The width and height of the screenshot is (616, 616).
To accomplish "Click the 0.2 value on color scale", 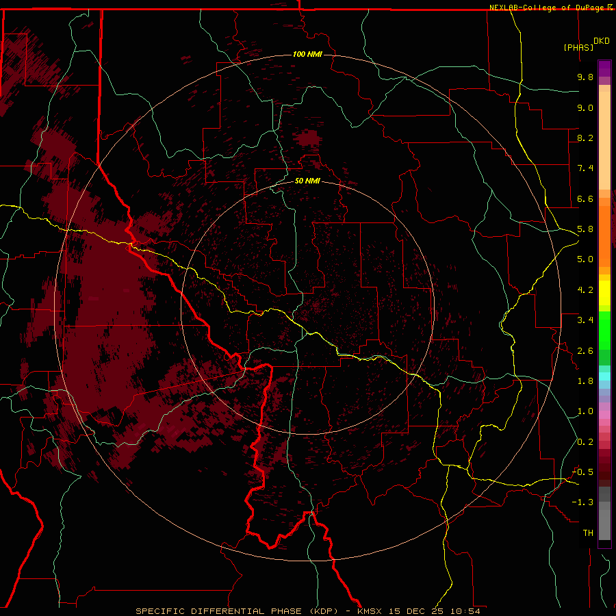I will coord(585,442).
